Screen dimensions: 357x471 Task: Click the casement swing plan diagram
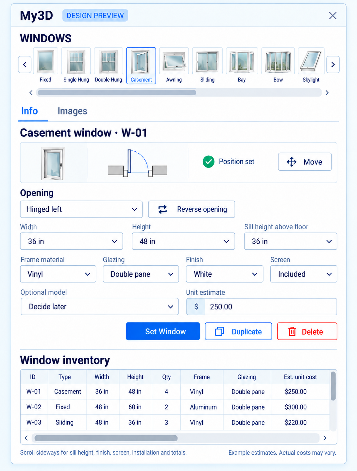tap(138, 163)
